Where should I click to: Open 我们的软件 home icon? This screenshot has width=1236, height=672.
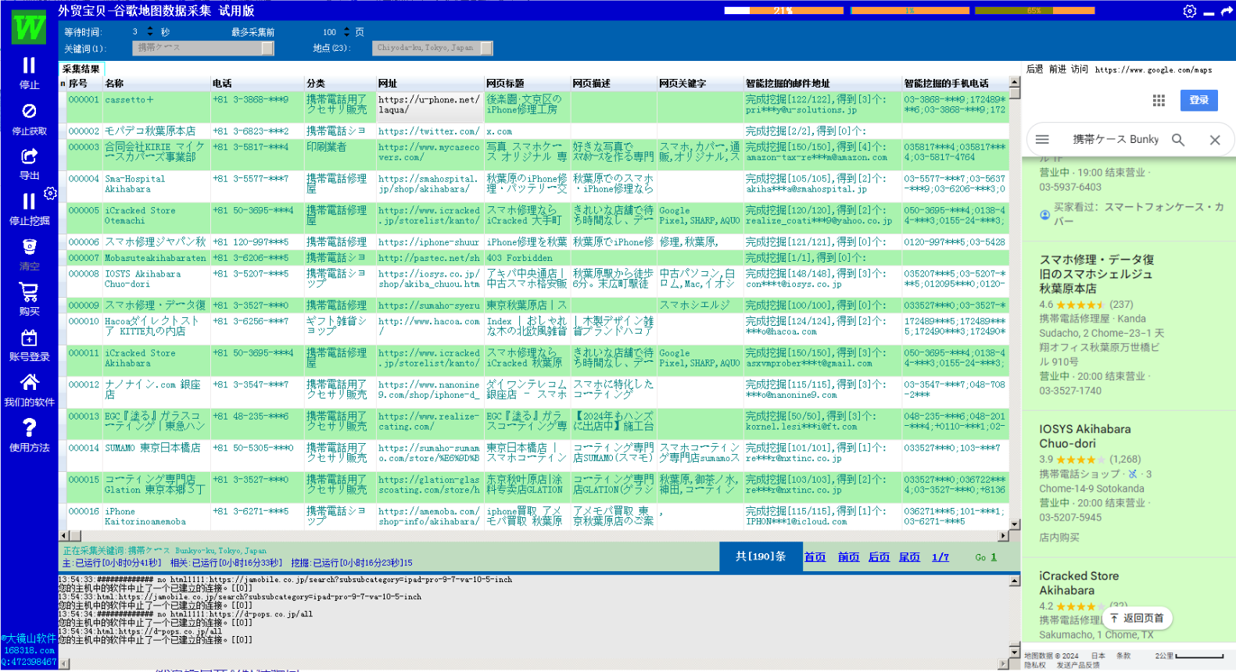[29, 382]
